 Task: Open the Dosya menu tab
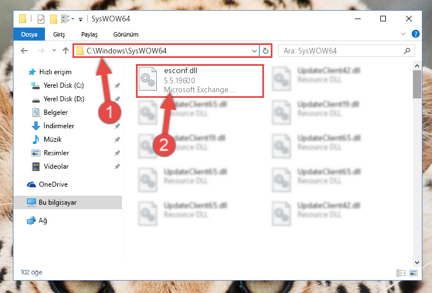(29, 34)
